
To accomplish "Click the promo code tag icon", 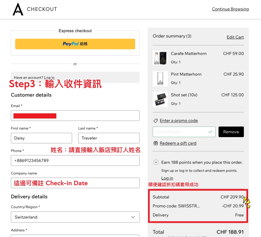I will coord(156,121).
